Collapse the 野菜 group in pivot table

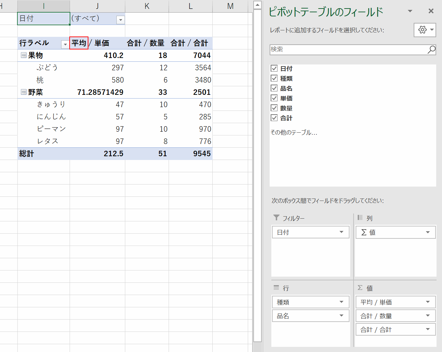tap(24, 92)
